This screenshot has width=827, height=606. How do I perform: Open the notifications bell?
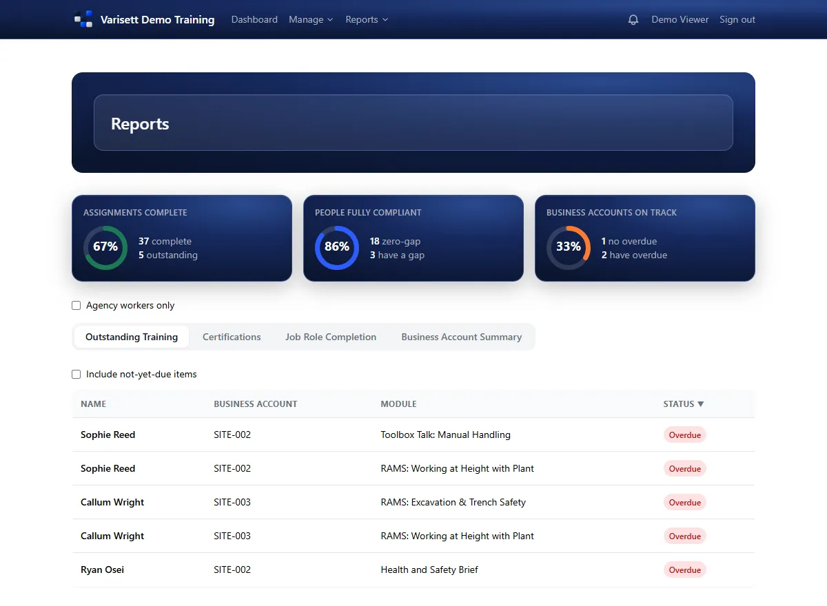633,20
